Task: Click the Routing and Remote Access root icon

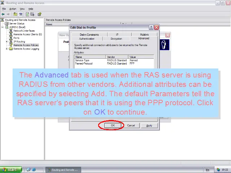Action: 3,20
